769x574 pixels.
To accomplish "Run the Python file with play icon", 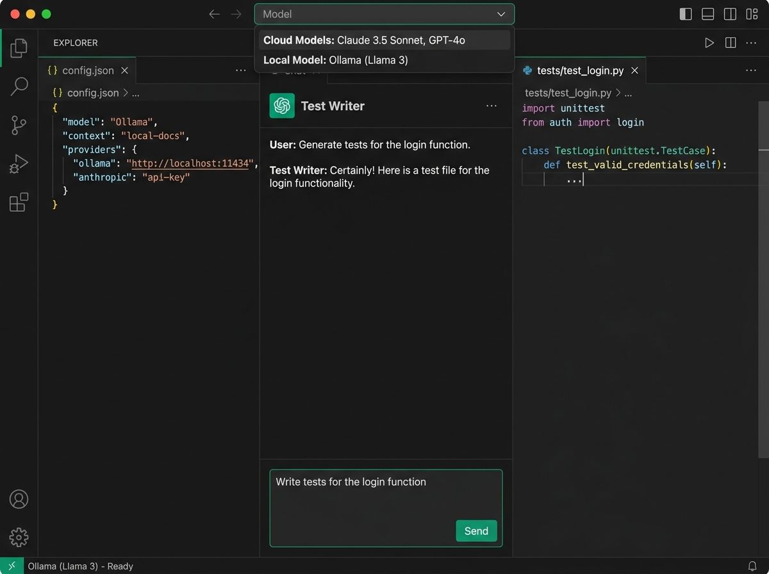I will point(709,43).
